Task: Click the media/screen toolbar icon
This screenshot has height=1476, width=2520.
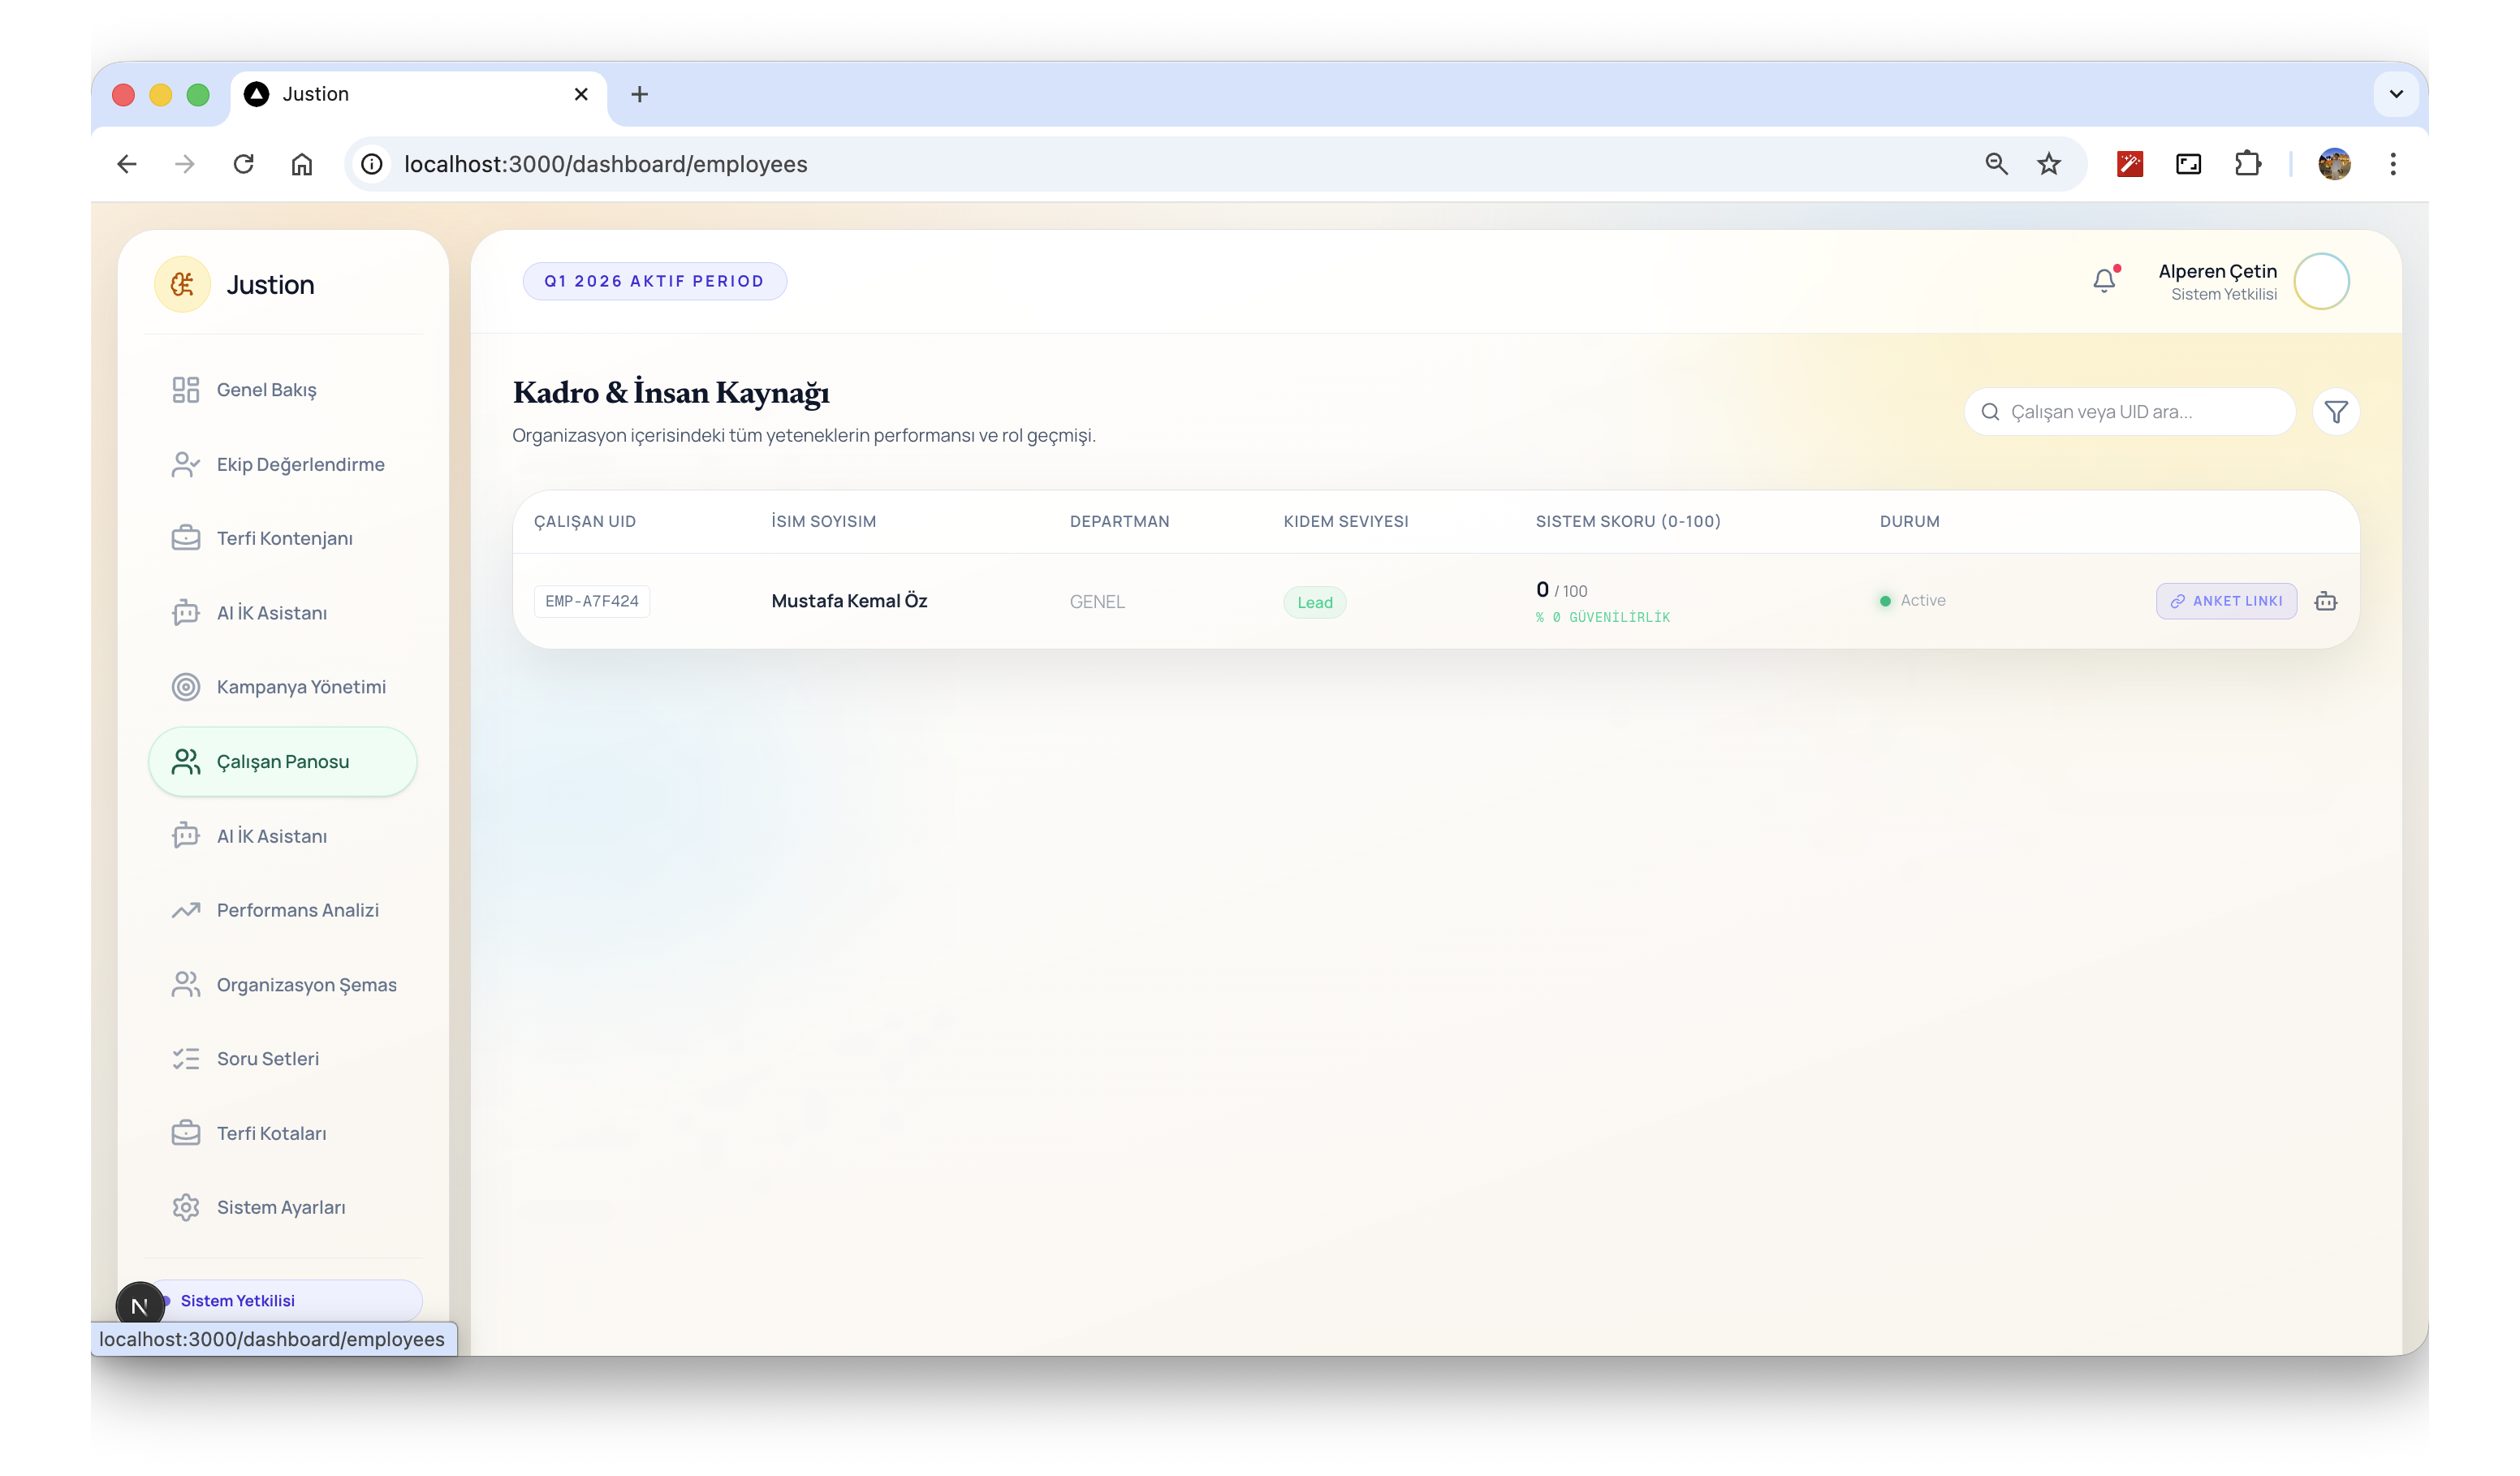Action: [x=2189, y=164]
